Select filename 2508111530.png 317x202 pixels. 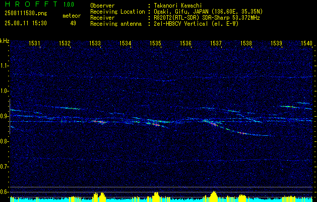[x=26, y=13]
